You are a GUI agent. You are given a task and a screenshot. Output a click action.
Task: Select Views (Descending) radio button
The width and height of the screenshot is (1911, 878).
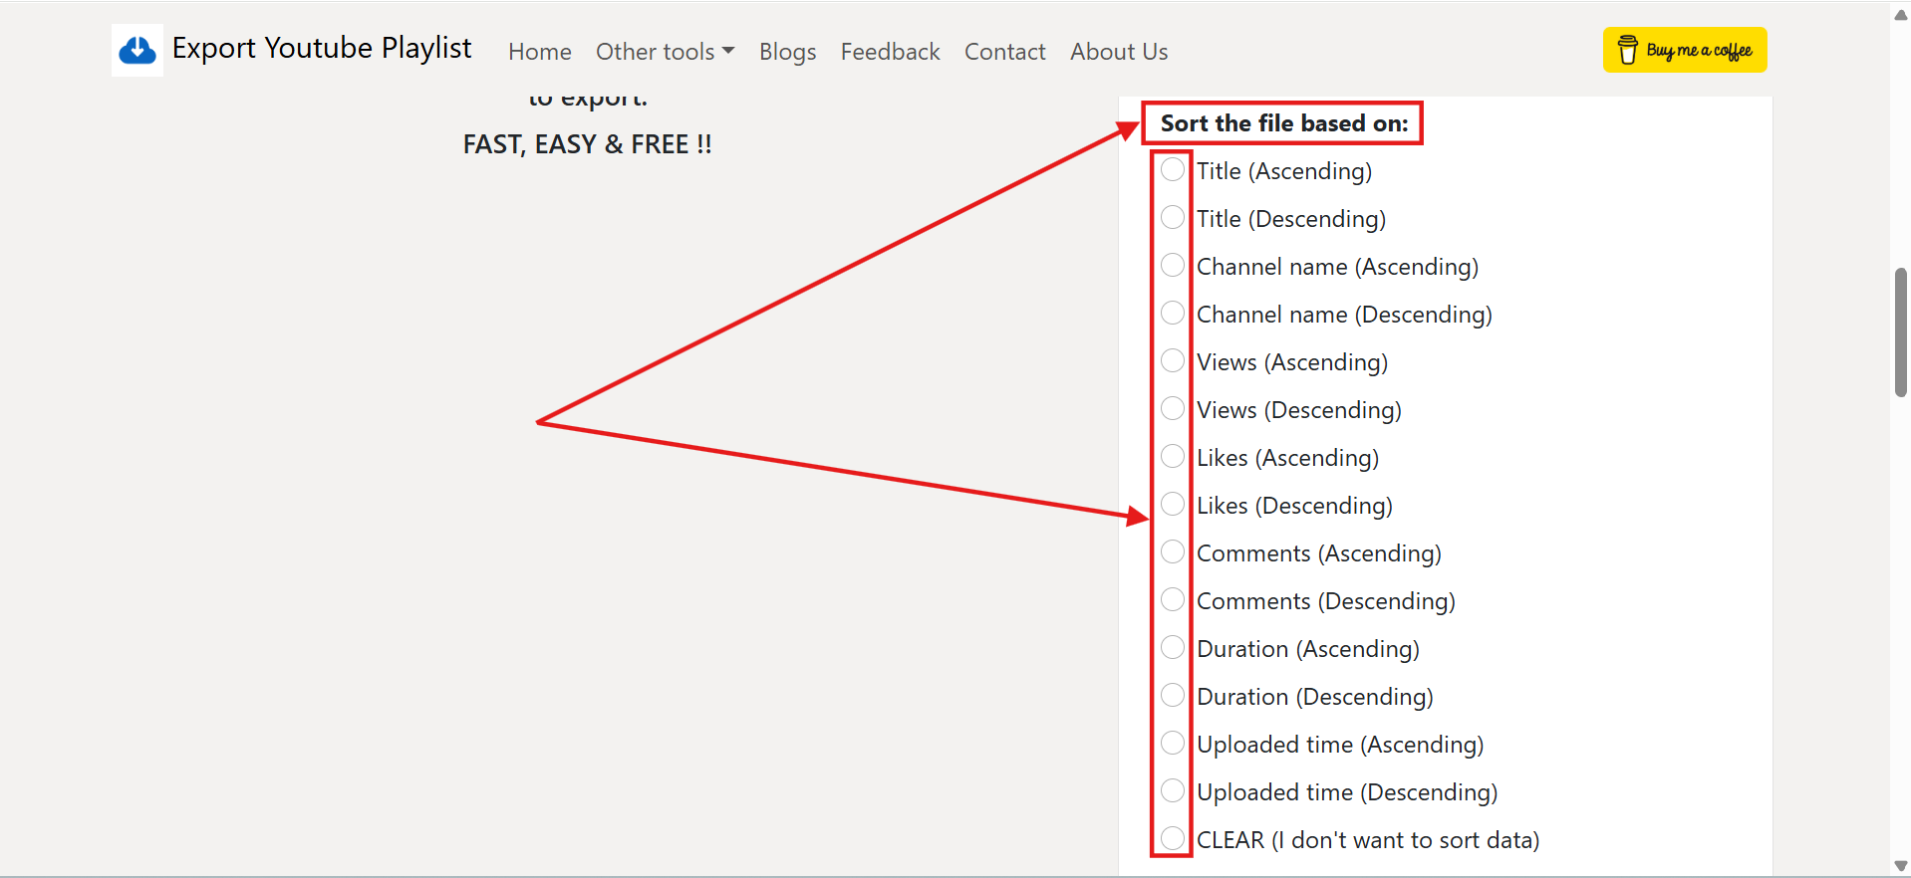tap(1173, 408)
